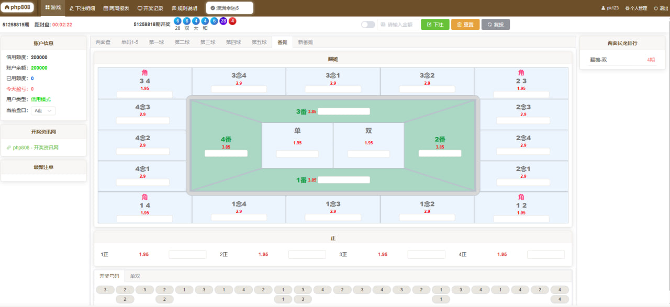The height and width of the screenshot is (307, 670).
Task: Open 开奖记录 draw records
Action: click(150, 8)
